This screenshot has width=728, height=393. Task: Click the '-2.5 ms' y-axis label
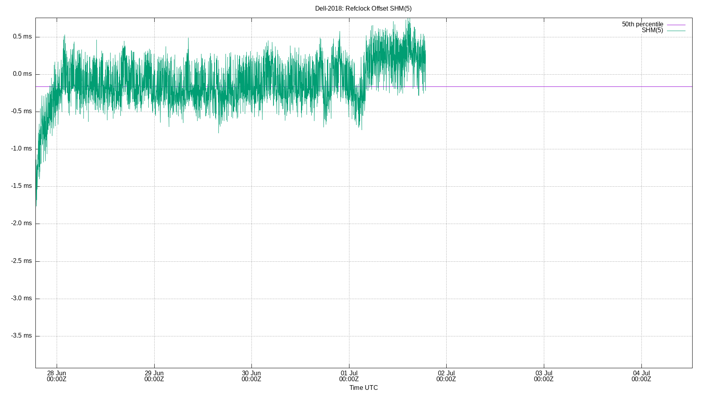[22, 261]
